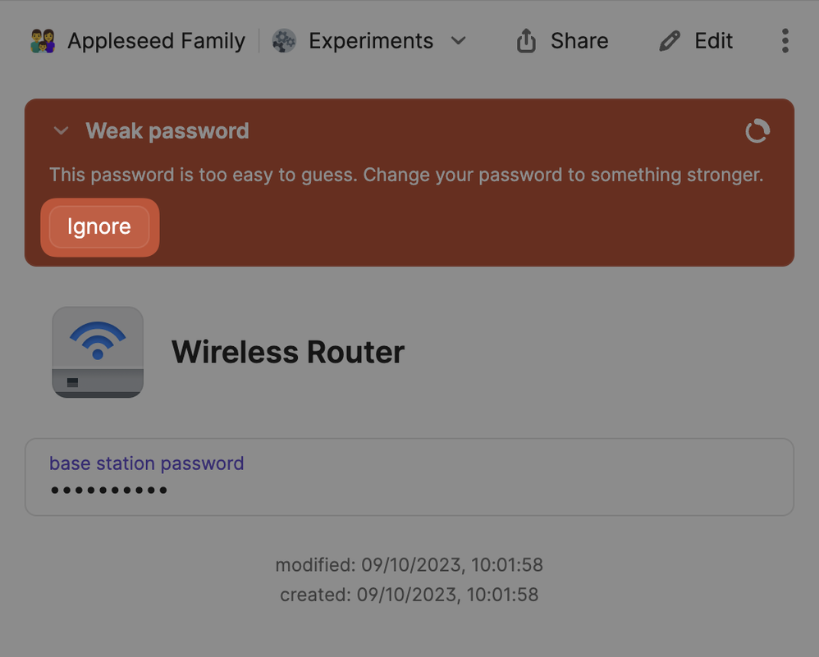This screenshot has height=657, width=819.
Task: Click the Appleseed Family account icon
Action: pos(43,41)
